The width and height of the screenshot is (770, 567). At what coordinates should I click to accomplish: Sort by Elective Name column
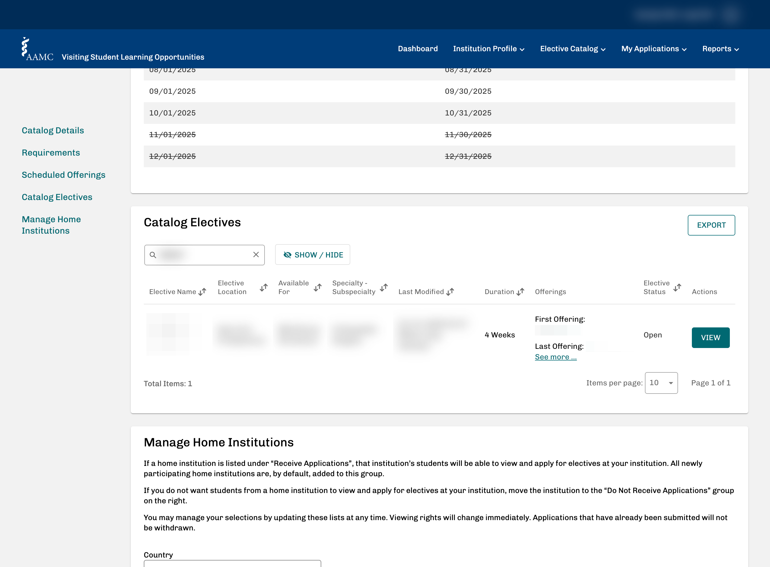[202, 292]
